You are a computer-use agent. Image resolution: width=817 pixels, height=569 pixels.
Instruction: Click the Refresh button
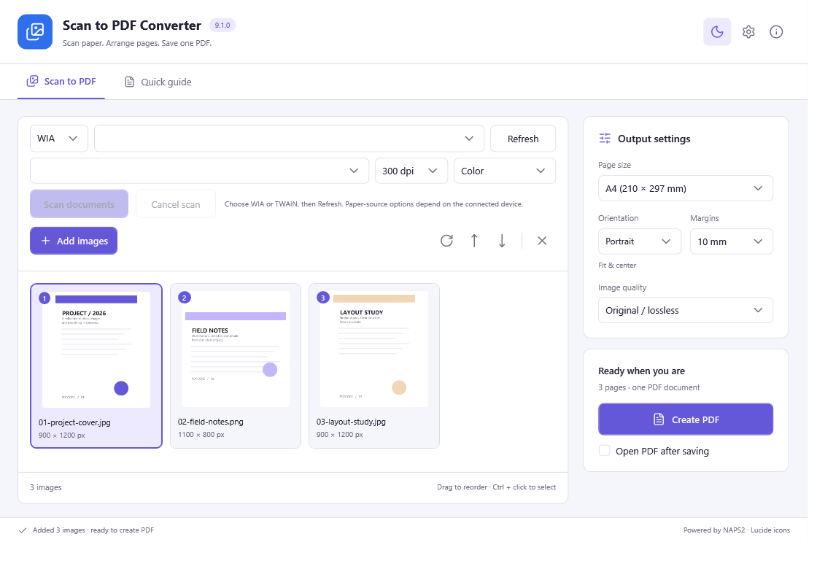(x=523, y=139)
